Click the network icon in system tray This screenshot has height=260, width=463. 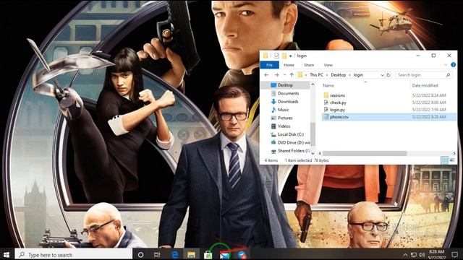[414, 255]
